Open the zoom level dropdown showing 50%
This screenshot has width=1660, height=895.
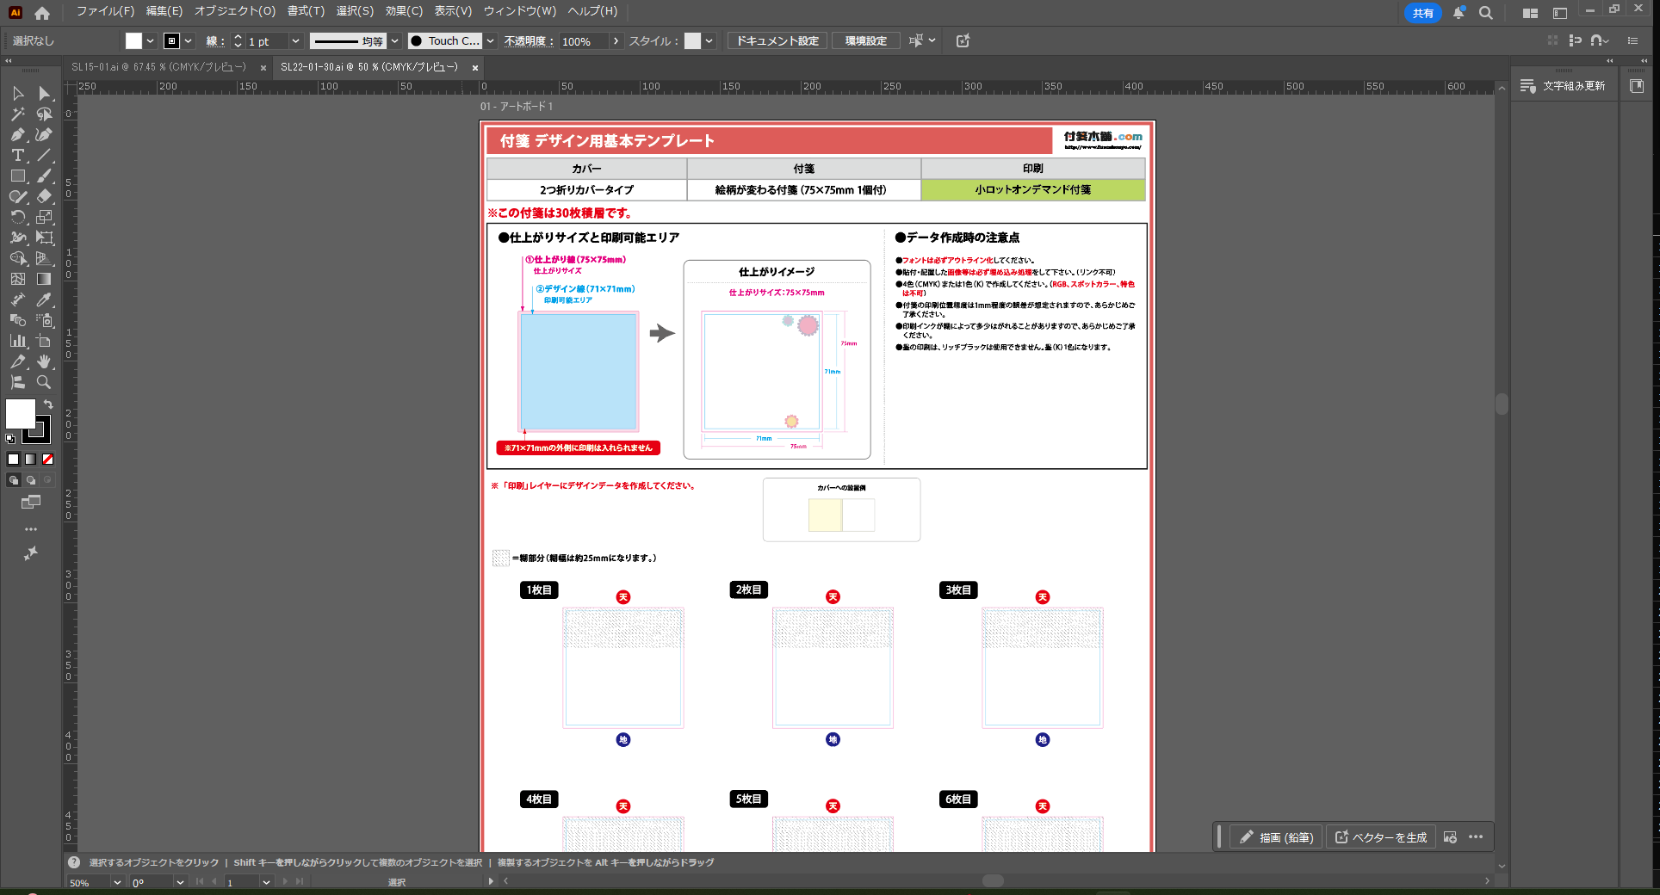click(x=117, y=882)
